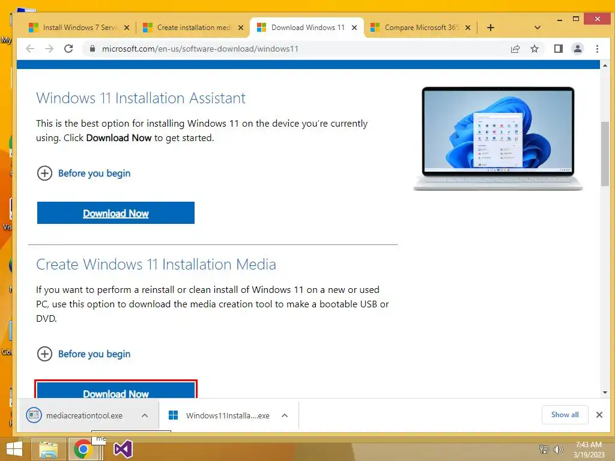Open network status tray icon
The width and height of the screenshot is (615, 461).
coord(544,449)
